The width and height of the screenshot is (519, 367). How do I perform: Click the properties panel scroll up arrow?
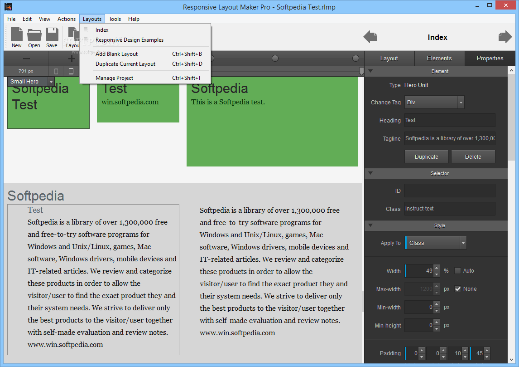[x=511, y=70]
